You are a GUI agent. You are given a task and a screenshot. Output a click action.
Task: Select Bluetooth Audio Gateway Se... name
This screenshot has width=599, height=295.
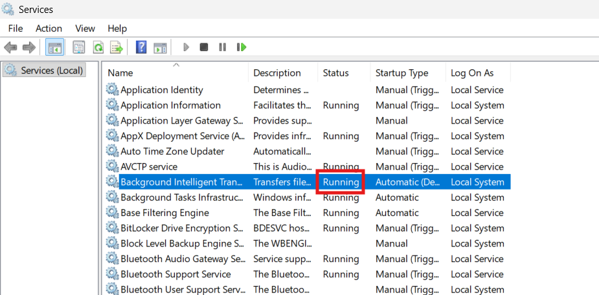[183, 259]
